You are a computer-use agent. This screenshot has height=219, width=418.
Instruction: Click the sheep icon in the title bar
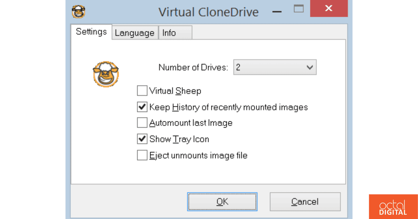click(78, 11)
